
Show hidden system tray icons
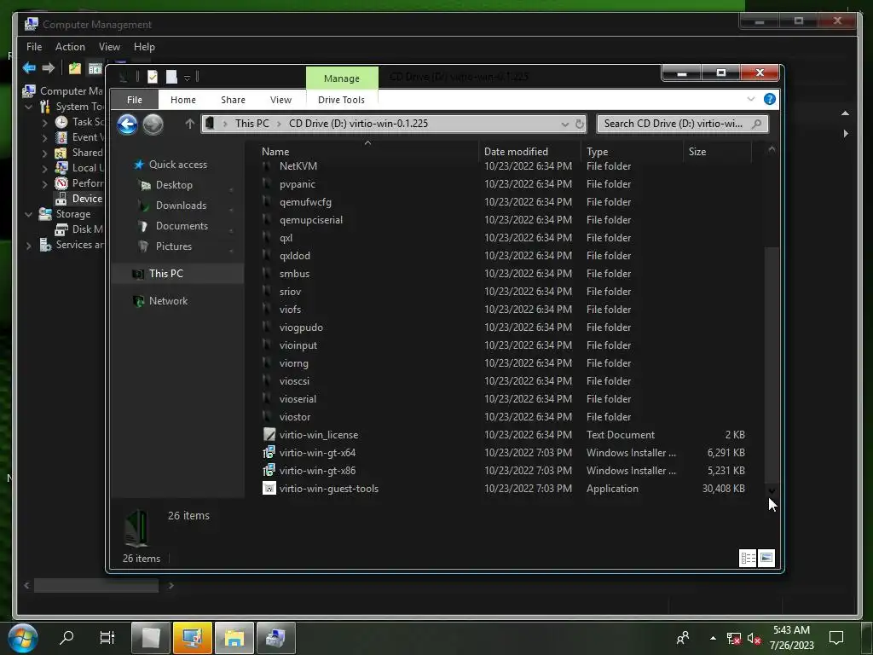tap(713, 638)
